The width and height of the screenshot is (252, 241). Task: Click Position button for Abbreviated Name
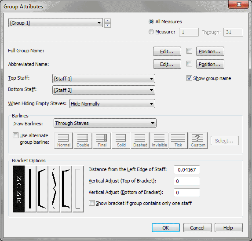(x=210, y=64)
